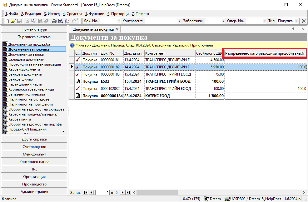The image size is (308, 202).
Task: Jump to the last record button
Action: click(128, 193)
